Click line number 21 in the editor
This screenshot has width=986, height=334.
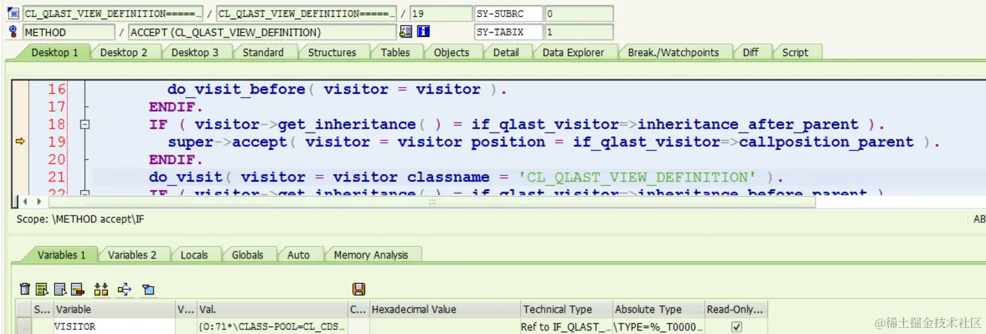click(x=57, y=177)
